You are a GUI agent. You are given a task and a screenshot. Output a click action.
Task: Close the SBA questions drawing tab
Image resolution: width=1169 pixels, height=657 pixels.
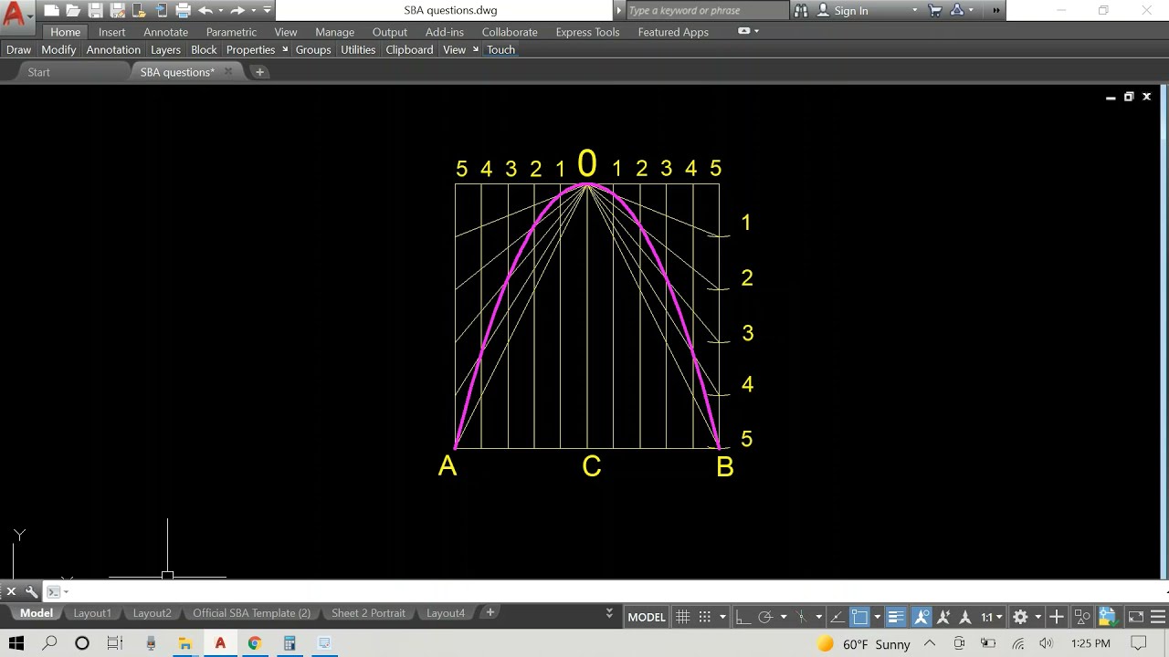click(x=227, y=72)
